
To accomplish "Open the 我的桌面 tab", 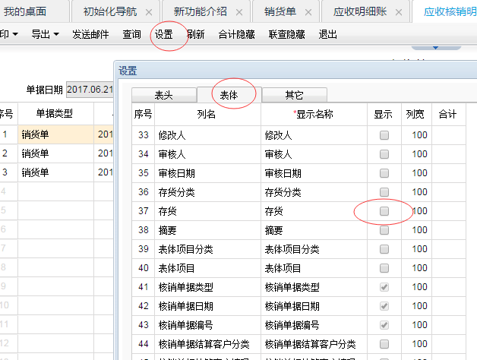I will point(26,12).
